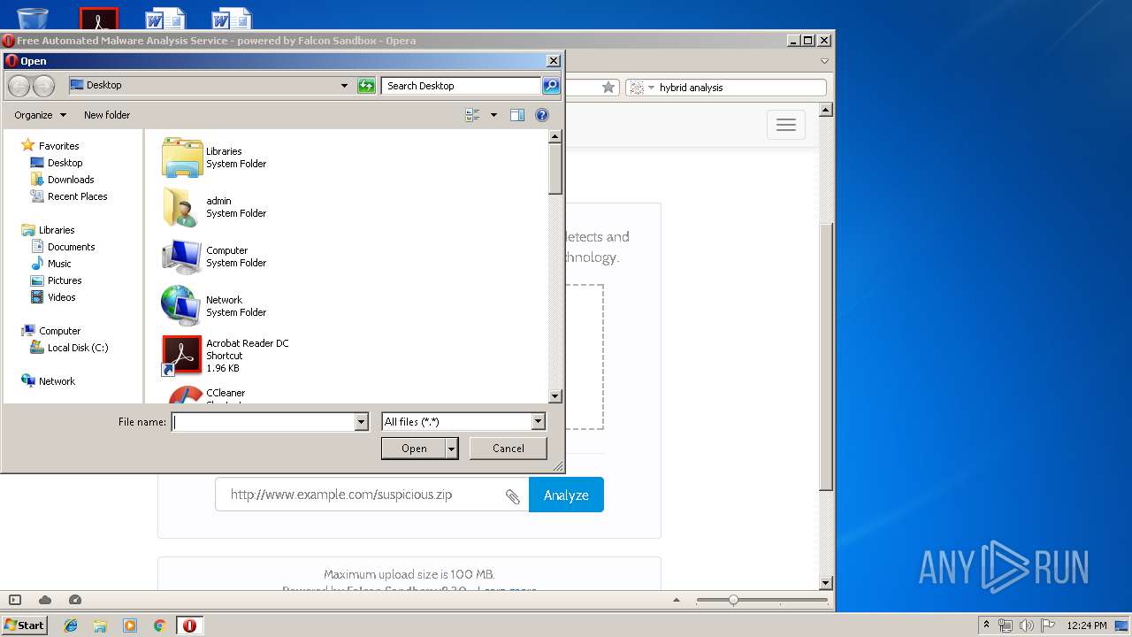Screen dimensions: 1132x637
Task: Open the Acrobat Reader desktop icon
Action: click(x=99, y=19)
